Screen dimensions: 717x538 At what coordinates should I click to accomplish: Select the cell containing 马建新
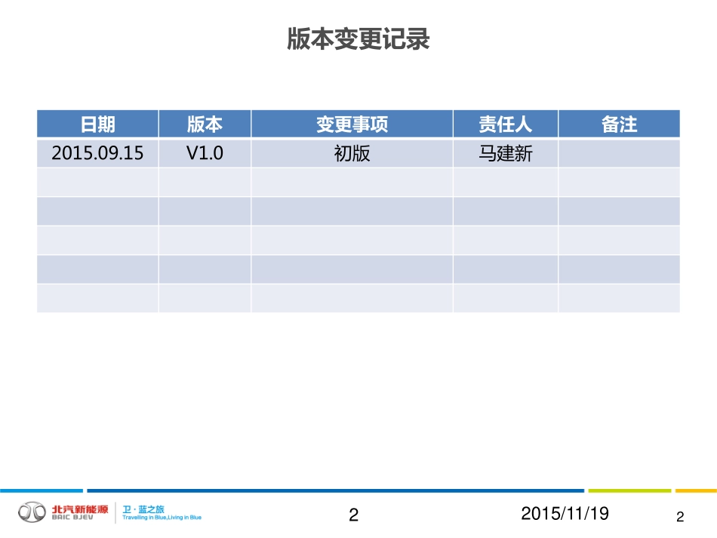(x=505, y=153)
